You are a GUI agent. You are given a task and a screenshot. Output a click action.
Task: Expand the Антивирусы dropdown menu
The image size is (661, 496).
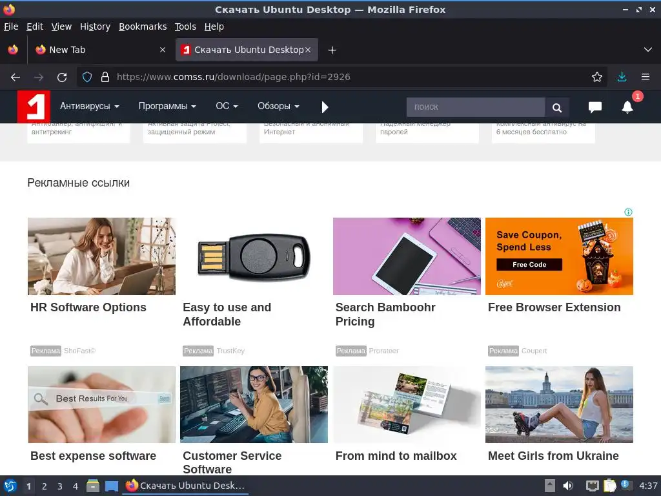click(89, 107)
